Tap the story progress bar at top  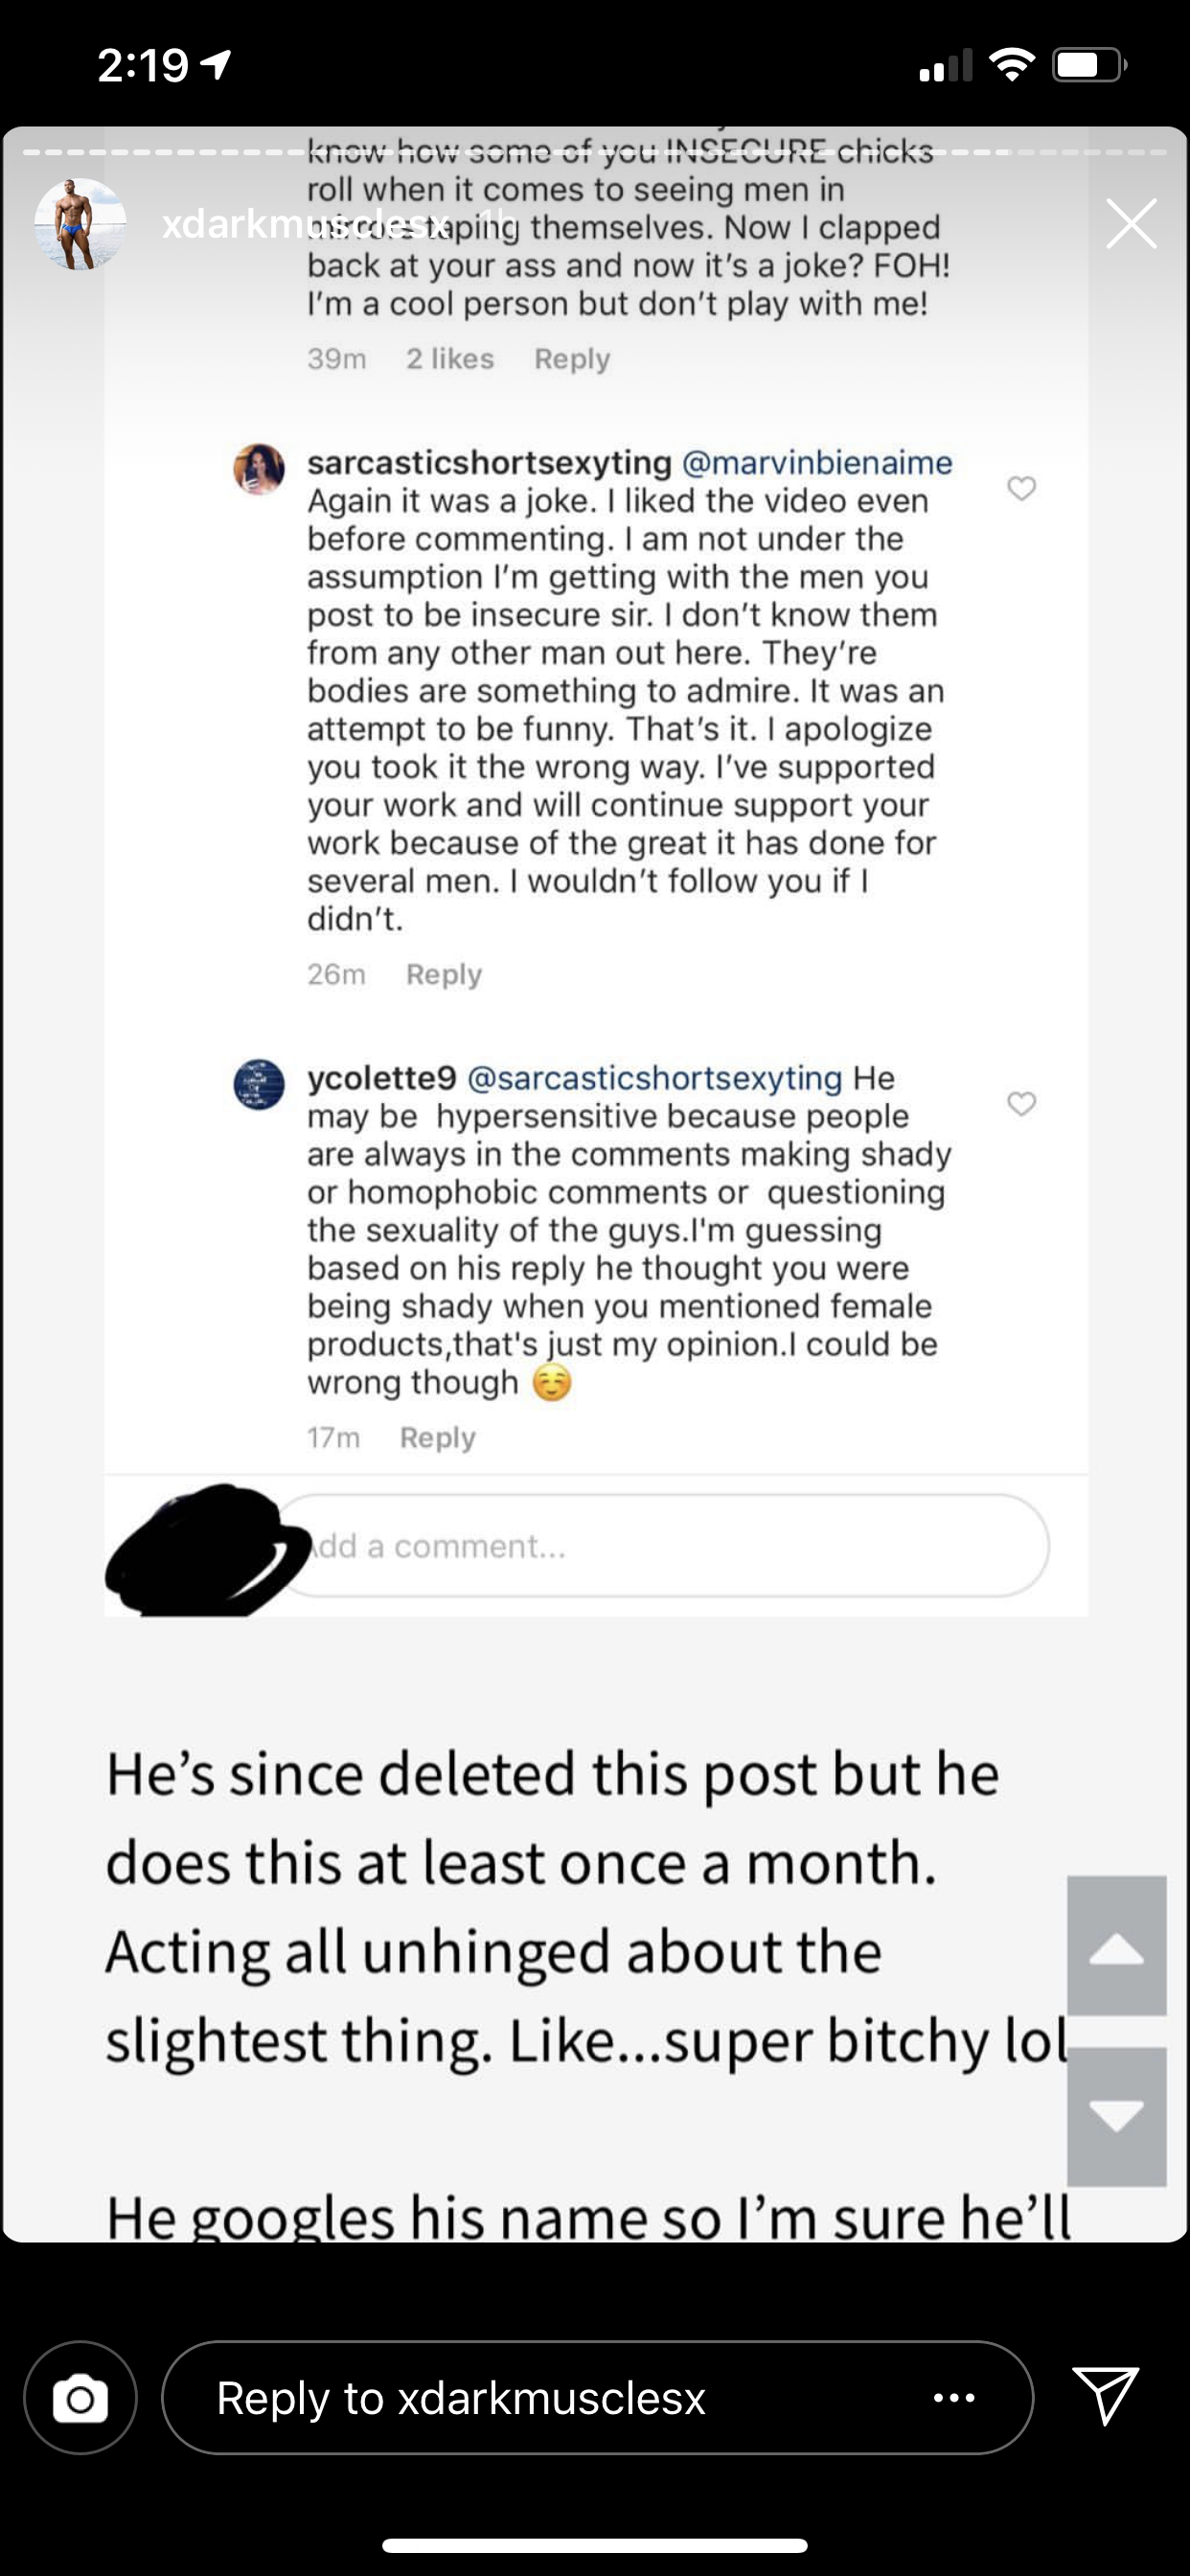click(595, 153)
